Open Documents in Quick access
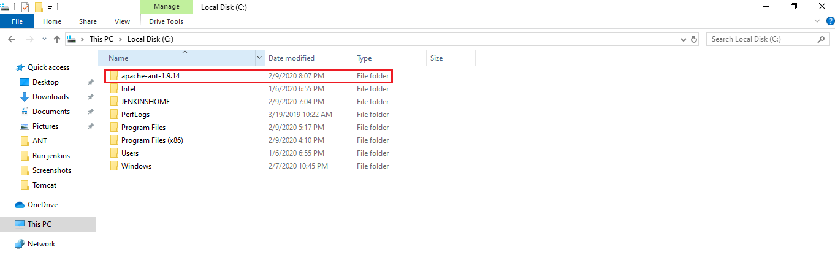835x271 pixels. (x=51, y=112)
